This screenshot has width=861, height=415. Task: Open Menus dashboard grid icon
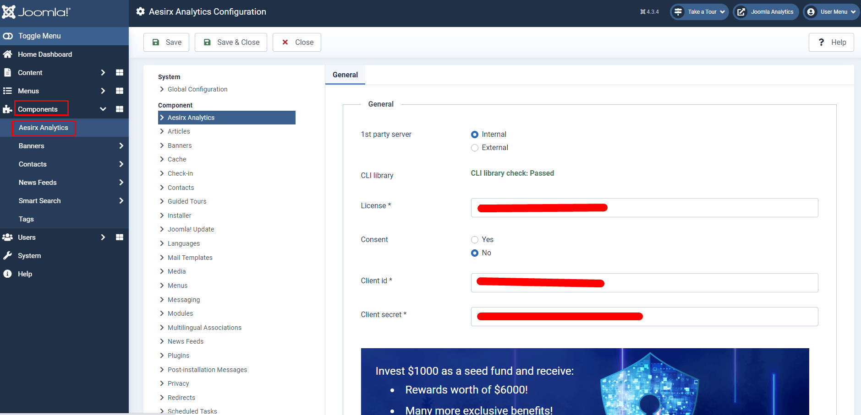coord(120,91)
